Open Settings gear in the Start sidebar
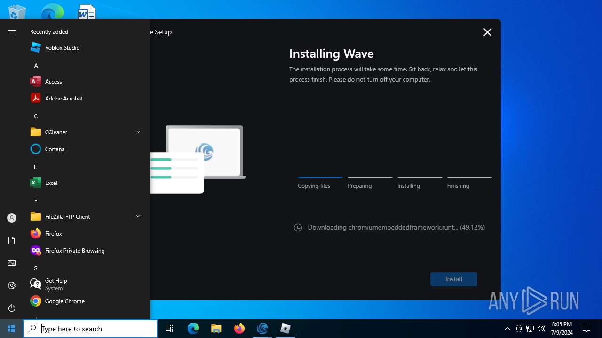 12,285
